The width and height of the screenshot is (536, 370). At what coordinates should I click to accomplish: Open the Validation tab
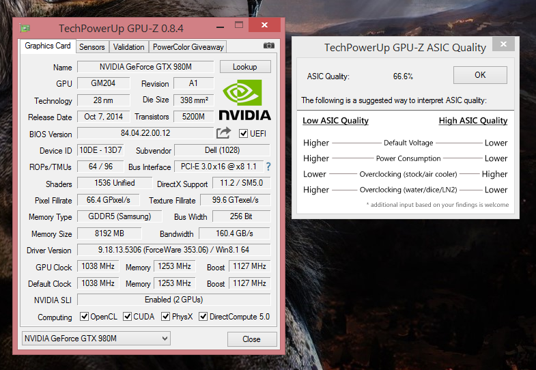pyautogui.click(x=129, y=47)
